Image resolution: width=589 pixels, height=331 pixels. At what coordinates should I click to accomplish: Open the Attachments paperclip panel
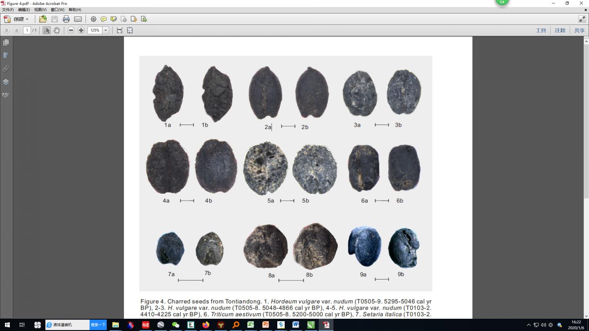(x=6, y=69)
